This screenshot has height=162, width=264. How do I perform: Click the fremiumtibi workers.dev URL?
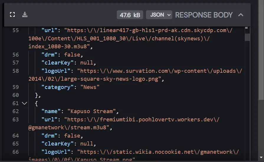click(124, 123)
